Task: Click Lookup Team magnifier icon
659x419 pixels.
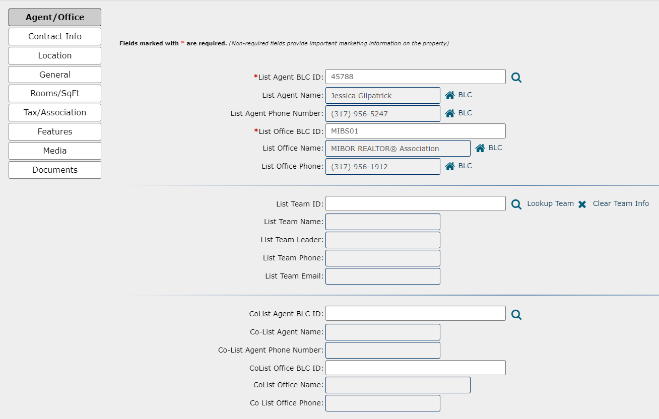Action: pyautogui.click(x=516, y=204)
